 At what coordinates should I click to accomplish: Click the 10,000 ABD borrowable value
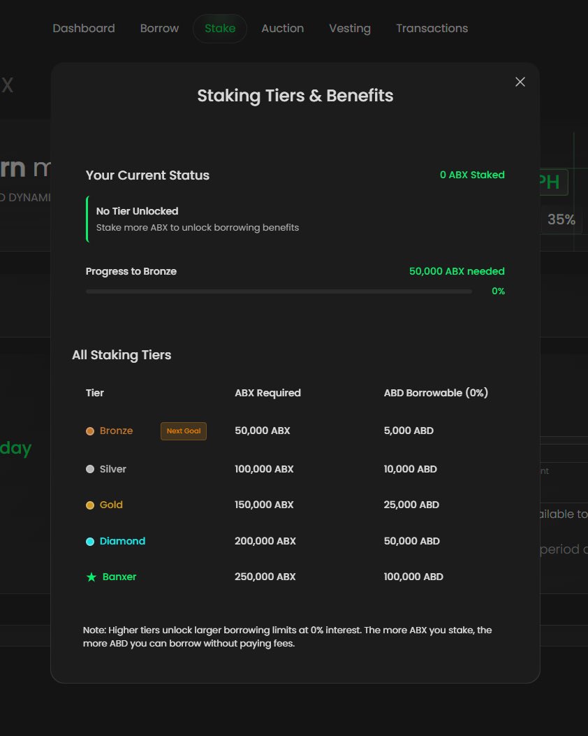[411, 469]
